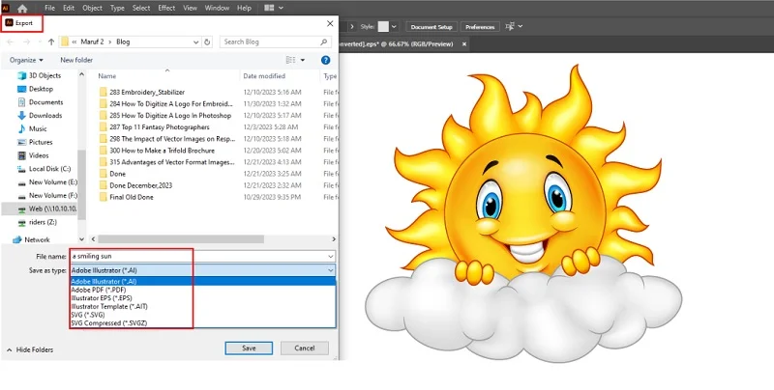Open the Help menu
The width and height of the screenshot is (774, 390).
click(x=244, y=8)
